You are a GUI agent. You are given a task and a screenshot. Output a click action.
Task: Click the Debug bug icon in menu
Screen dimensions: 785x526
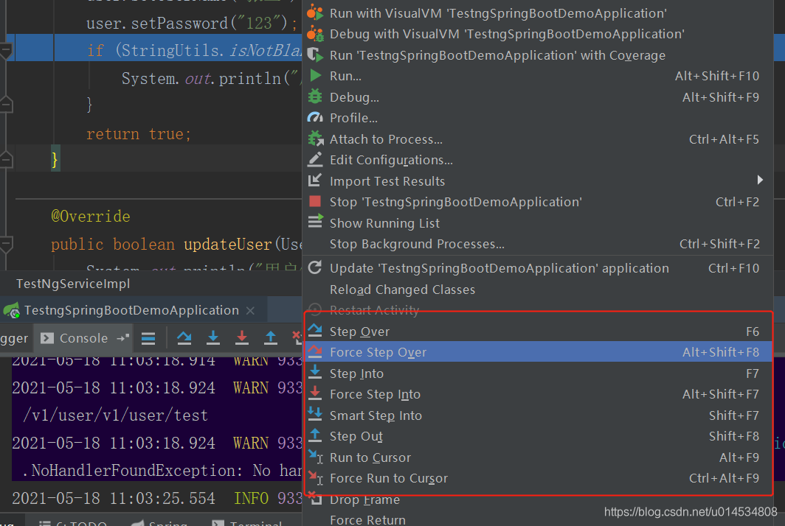point(316,96)
